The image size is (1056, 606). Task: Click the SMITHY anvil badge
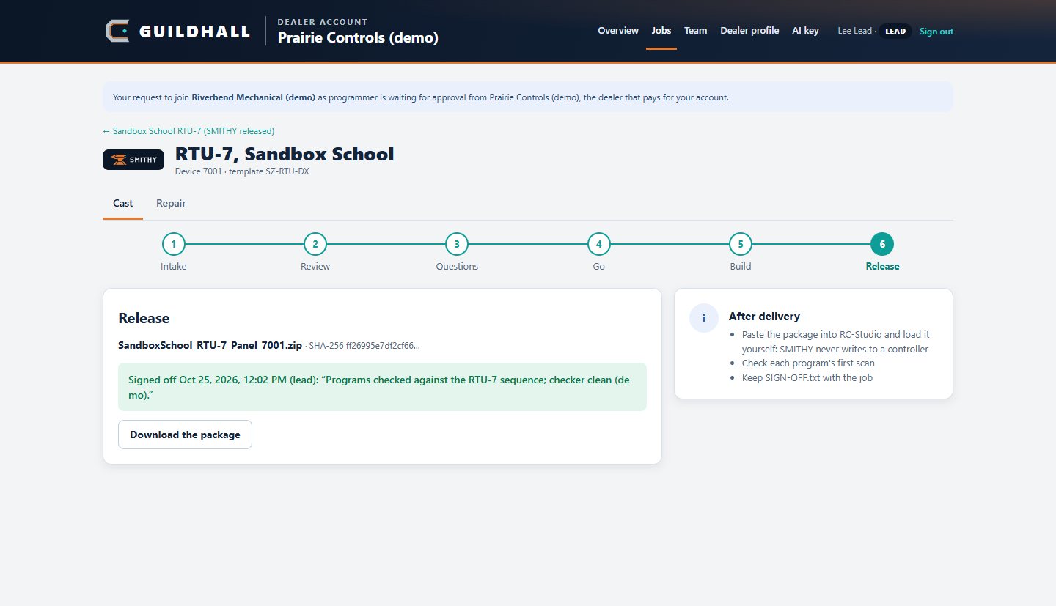pyautogui.click(x=133, y=160)
